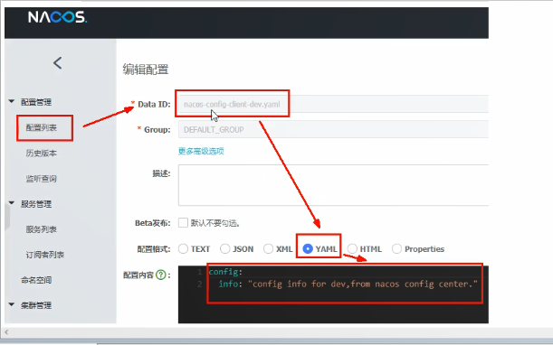This screenshot has width=553, height=345.
Task: Open 监听查询 in the sidebar
Action: pos(42,179)
